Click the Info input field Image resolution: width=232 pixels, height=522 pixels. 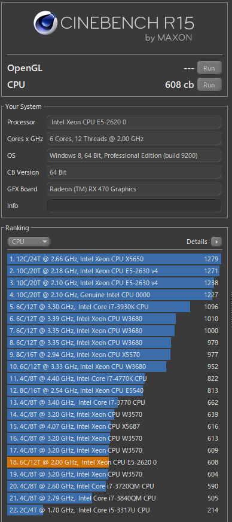click(134, 206)
